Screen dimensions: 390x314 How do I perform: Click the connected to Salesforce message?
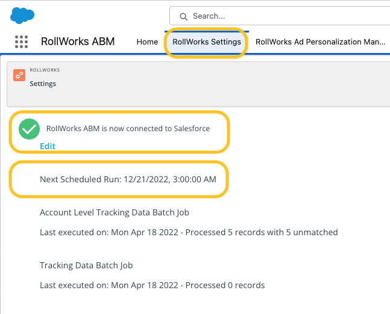coord(128,129)
